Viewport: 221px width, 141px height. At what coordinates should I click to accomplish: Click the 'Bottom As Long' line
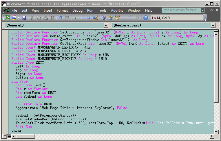coord(30,78)
